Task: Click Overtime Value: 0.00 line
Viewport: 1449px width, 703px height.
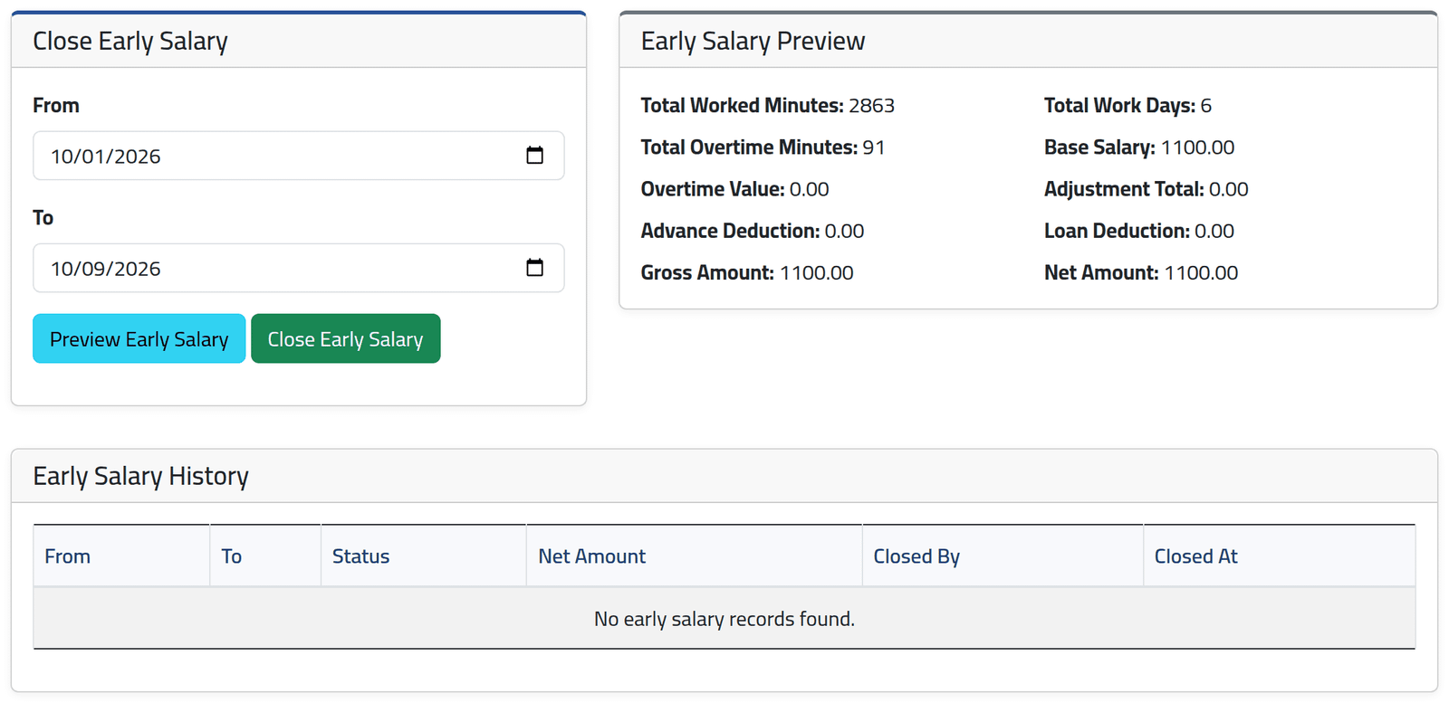Action: [x=735, y=189]
